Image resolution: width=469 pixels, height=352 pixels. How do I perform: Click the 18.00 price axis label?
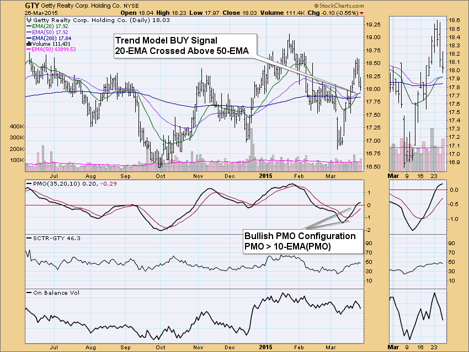(x=372, y=89)
